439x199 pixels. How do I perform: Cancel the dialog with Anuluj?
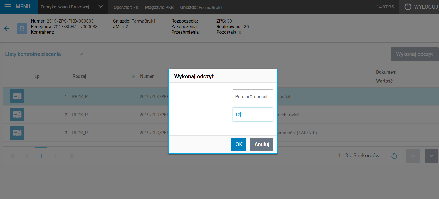(x=262, y=145)
